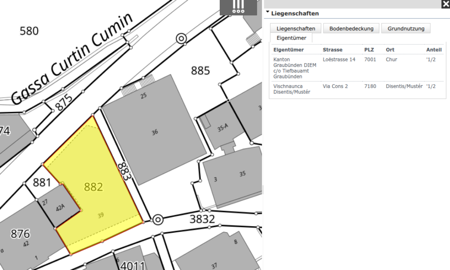The width and height of the screenshot is (450, 270).
Task: Close the Liegenschaften info panel
Action: (445, 4)
